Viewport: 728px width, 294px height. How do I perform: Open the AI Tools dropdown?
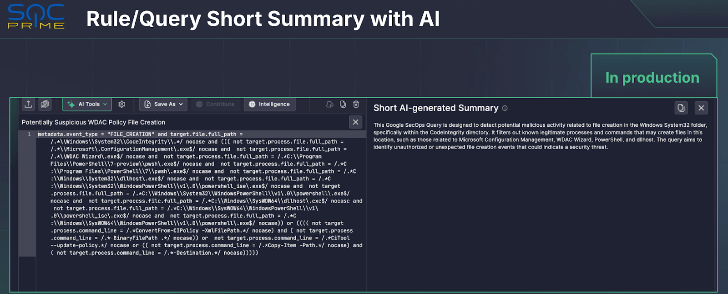click(87, 104)
